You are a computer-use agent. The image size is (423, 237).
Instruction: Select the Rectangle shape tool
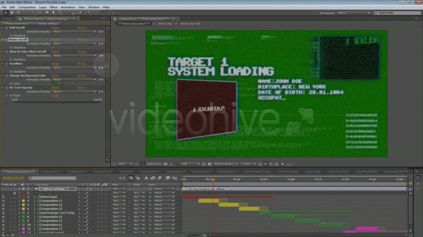[x=47, y=13]
